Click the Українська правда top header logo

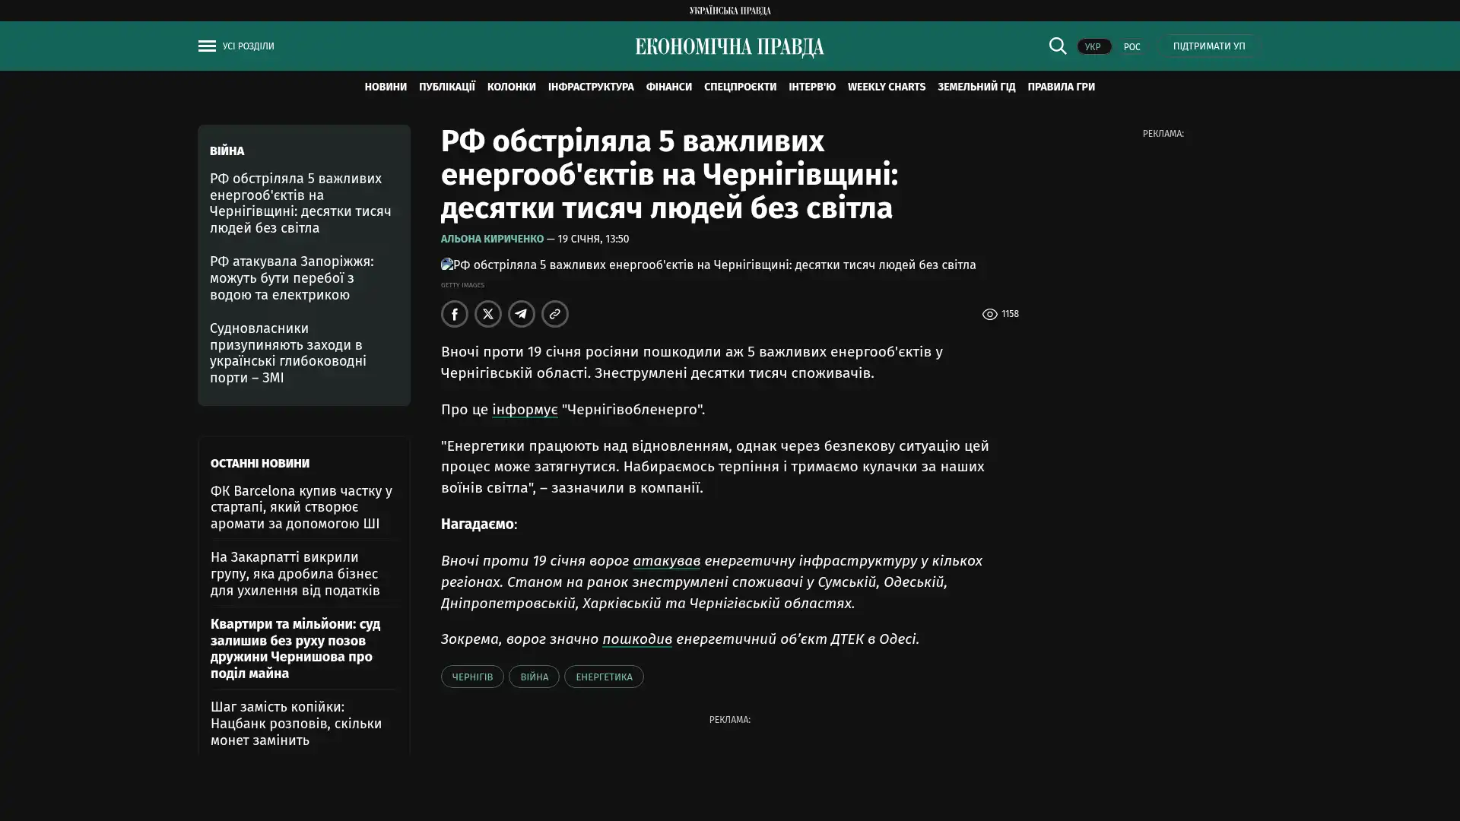point(729,11)
